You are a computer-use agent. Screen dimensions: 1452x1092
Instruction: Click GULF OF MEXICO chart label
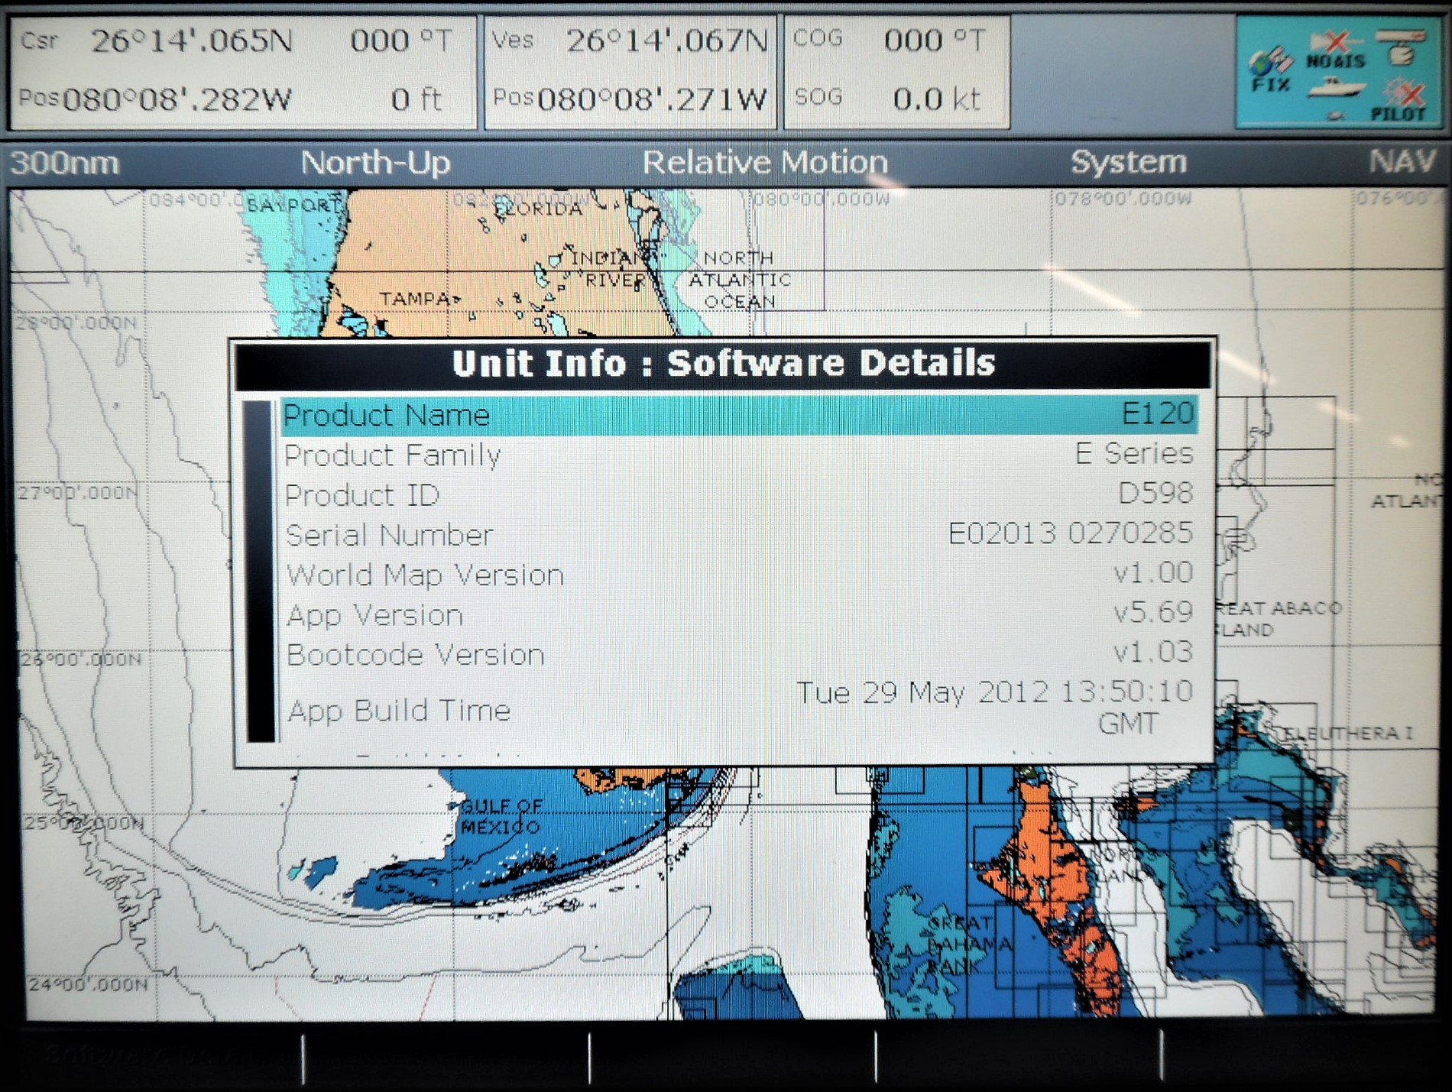[501, 816]
